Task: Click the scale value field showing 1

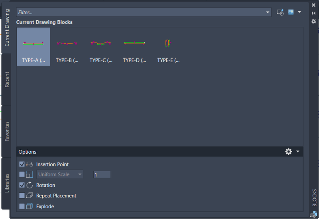Action: [102, 175]
